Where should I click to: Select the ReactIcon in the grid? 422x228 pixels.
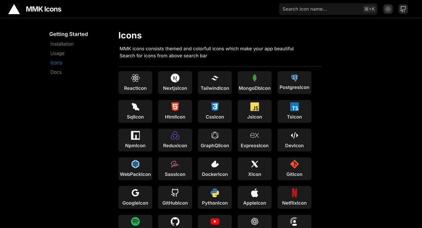(x=135, y=82)
